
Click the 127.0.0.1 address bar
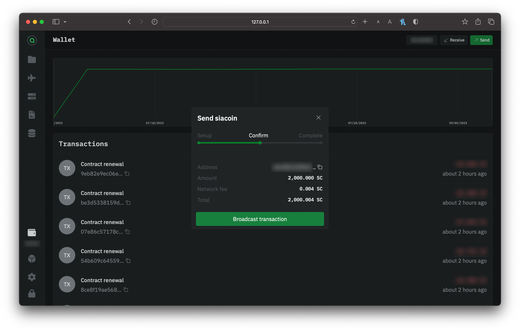coord(260,22)
